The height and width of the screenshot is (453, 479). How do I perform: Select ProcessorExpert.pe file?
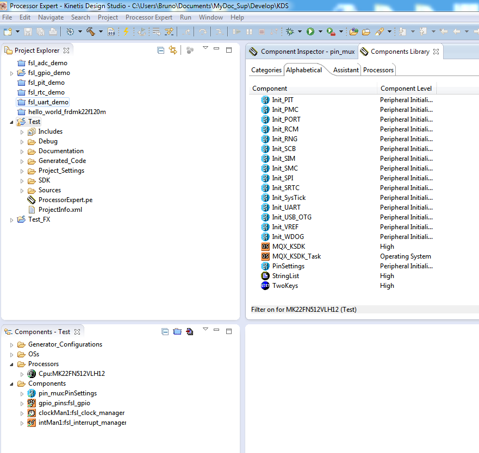(x=65, y=200)
